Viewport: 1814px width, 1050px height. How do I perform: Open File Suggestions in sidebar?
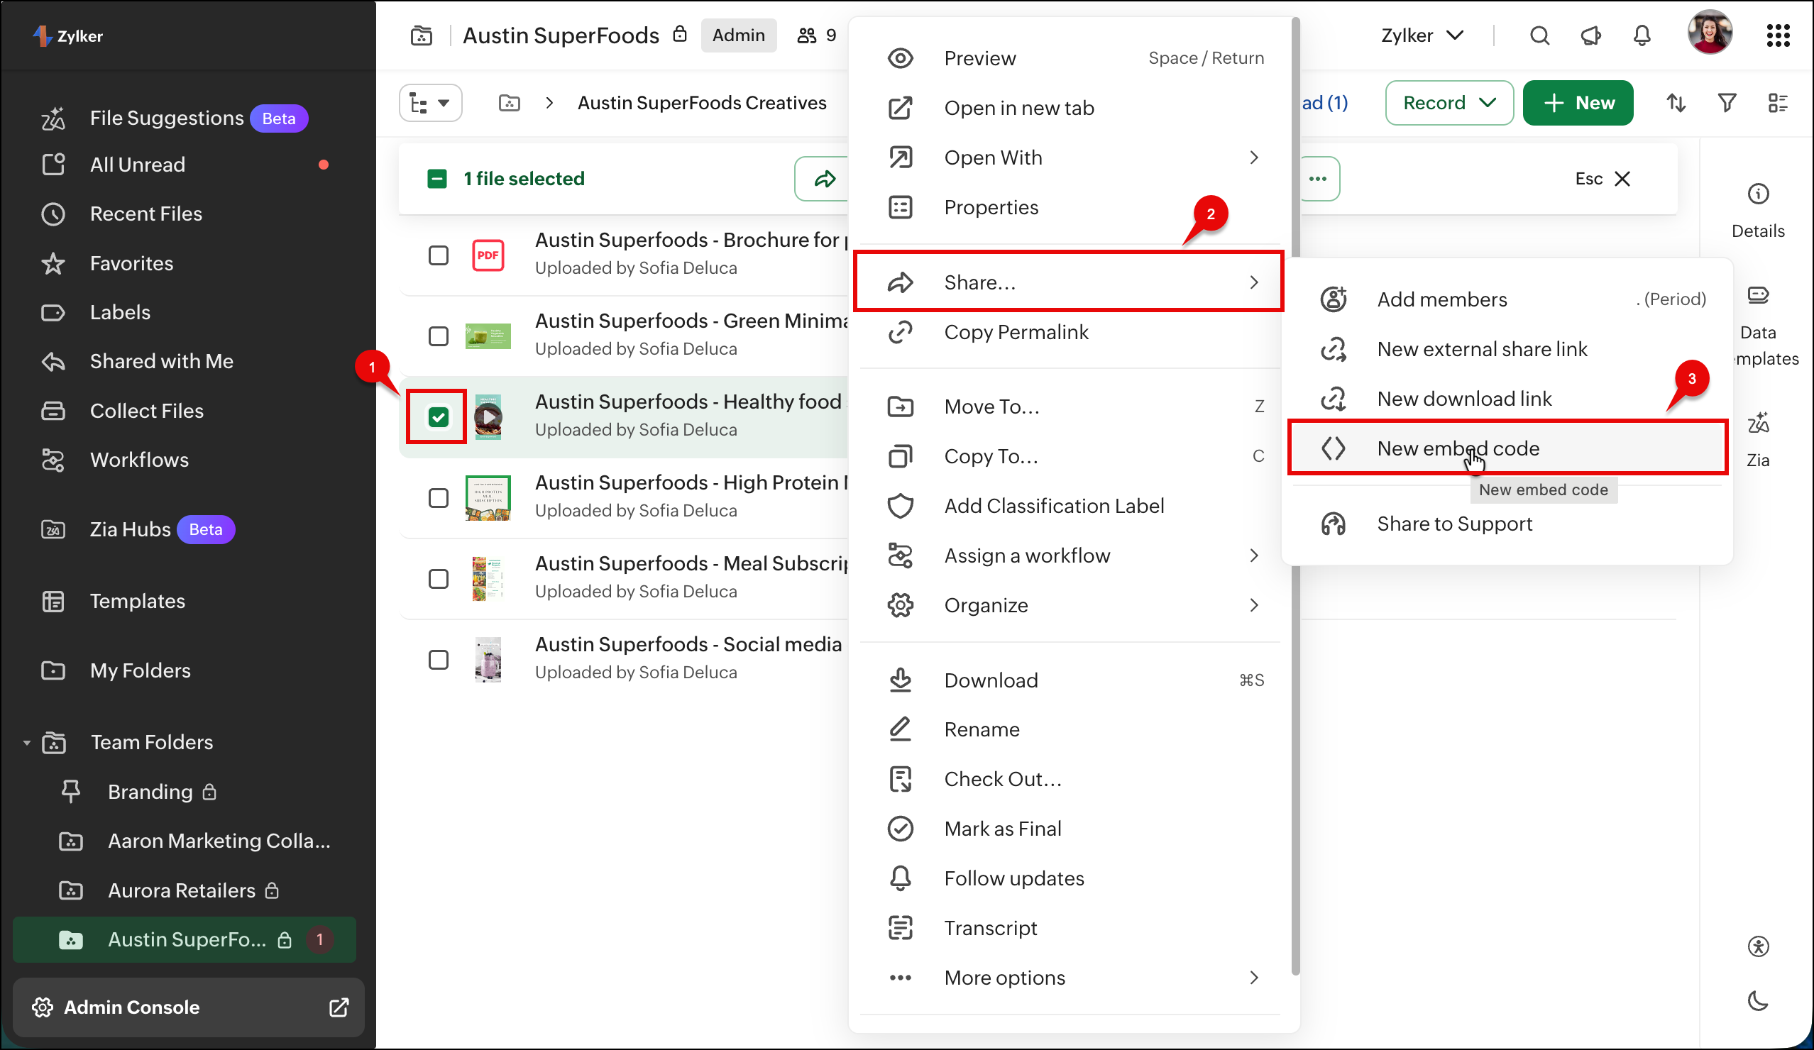(x=166, y=118)
